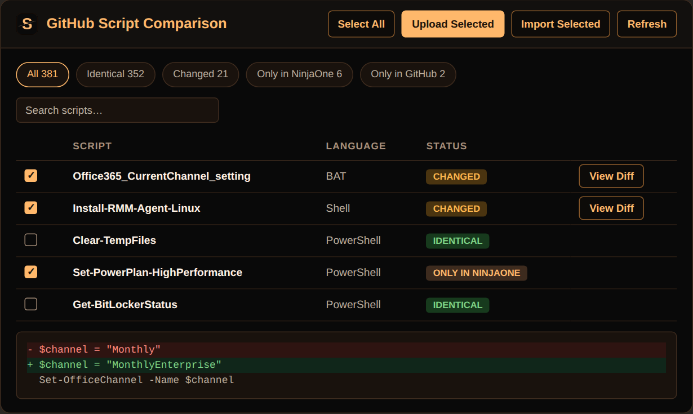
Task: Show the Changed 21 scripts filter
Action: 201,74
